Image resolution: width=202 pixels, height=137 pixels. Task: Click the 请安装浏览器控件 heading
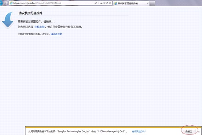click(30, 13)
